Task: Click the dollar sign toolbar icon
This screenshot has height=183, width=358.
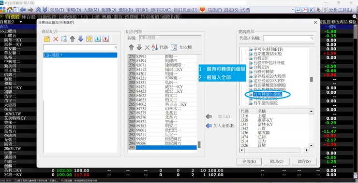Action: pyautogui.click(x=325, y=10)
